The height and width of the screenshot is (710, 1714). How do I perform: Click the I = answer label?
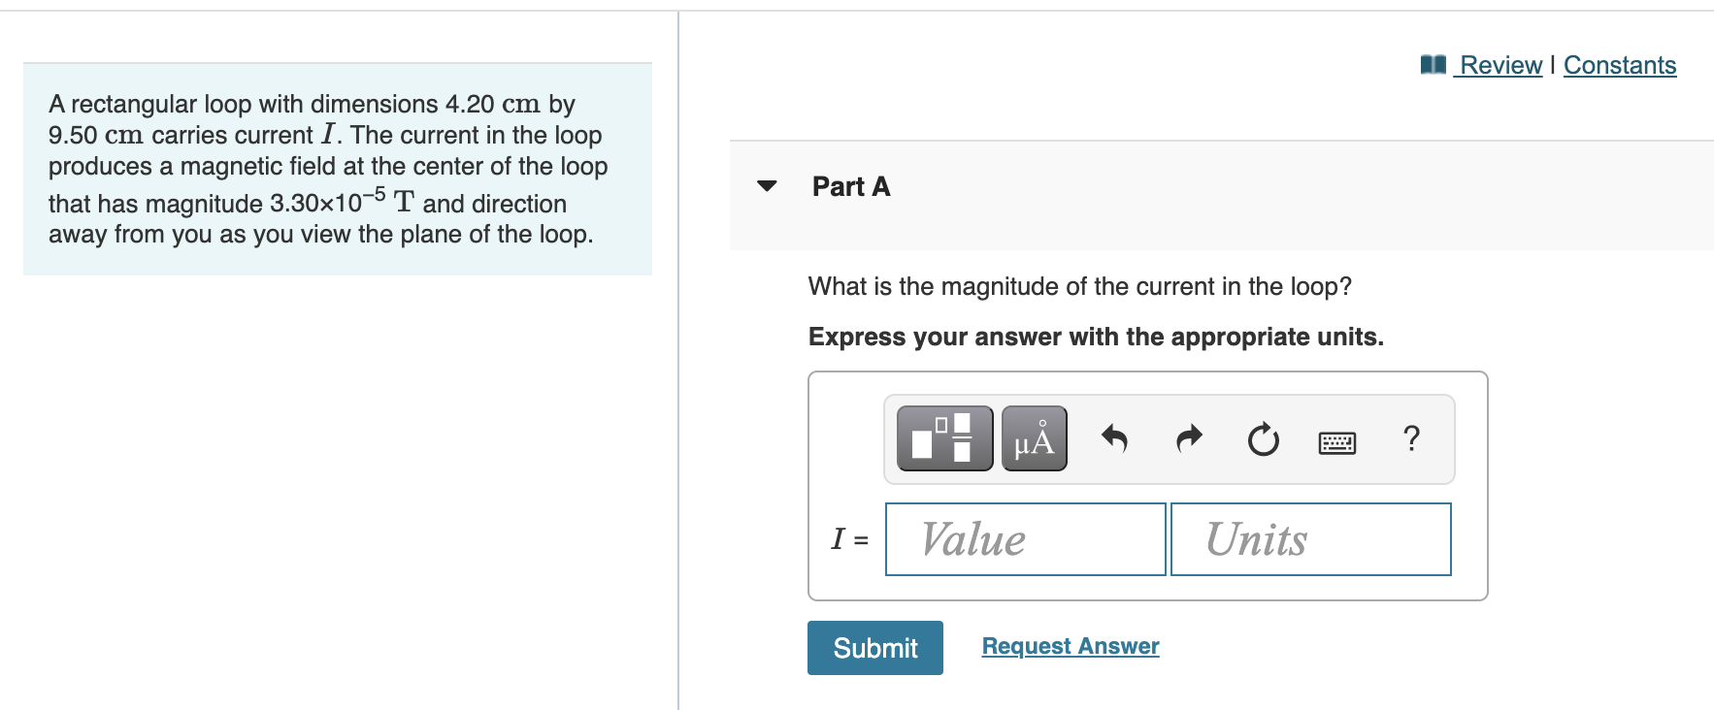point(848,538)
